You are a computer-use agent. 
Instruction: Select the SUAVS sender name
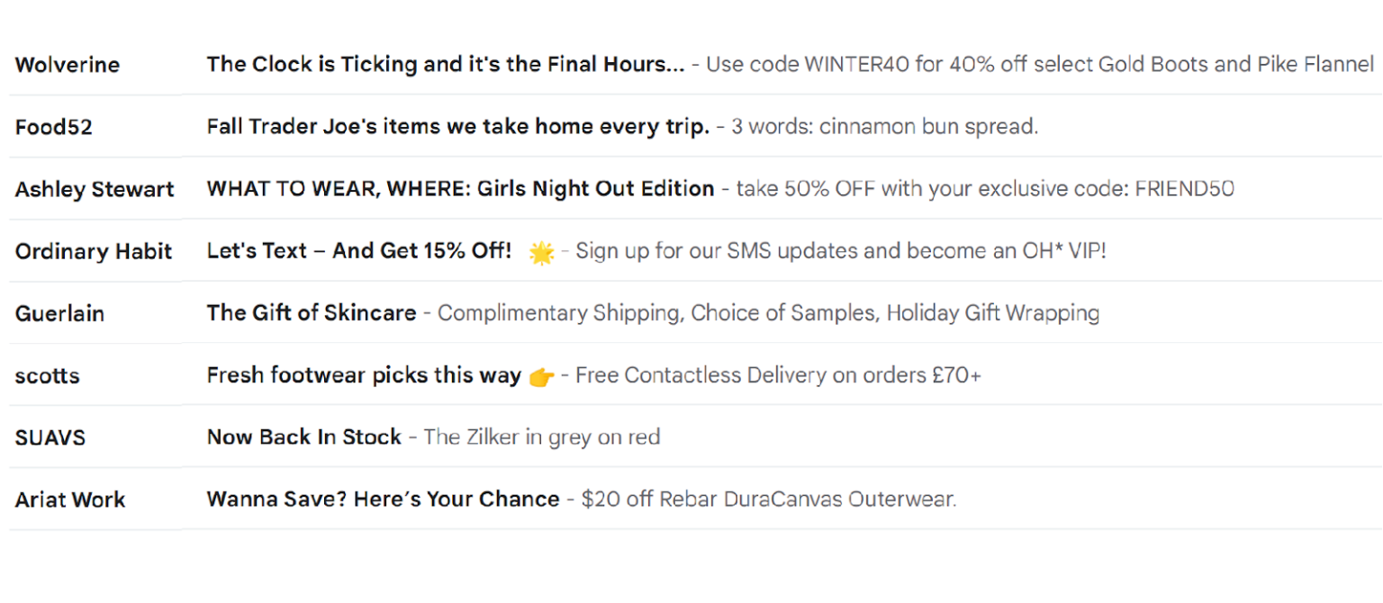tap(50, 437)
